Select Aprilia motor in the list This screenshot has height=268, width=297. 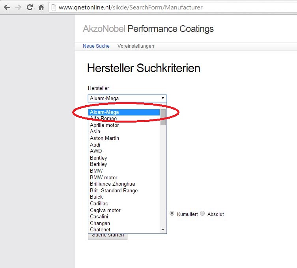click(x=124, y=125)
